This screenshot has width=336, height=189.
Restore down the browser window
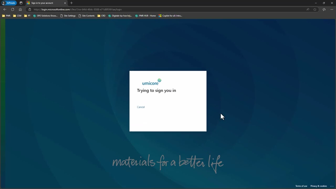pos(324,3)
